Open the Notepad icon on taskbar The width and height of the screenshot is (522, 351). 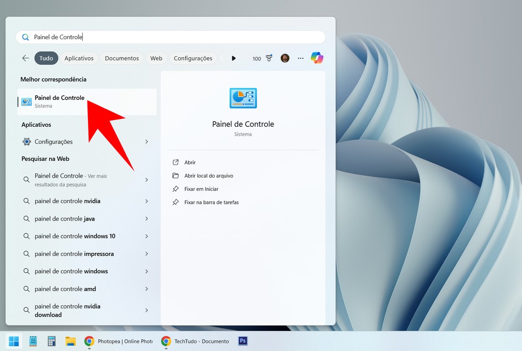coord(33,341)
